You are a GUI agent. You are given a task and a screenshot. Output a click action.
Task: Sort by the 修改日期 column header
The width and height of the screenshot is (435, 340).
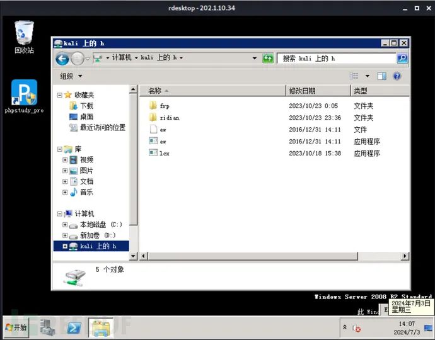tap(318, 91)
